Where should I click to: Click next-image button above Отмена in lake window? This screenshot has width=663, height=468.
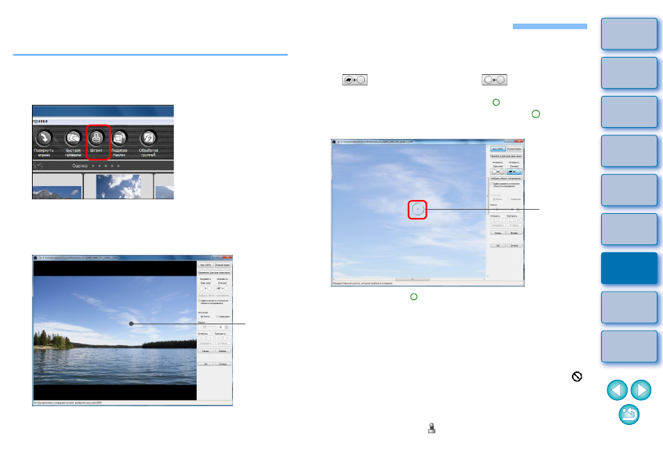click(223, 351)
